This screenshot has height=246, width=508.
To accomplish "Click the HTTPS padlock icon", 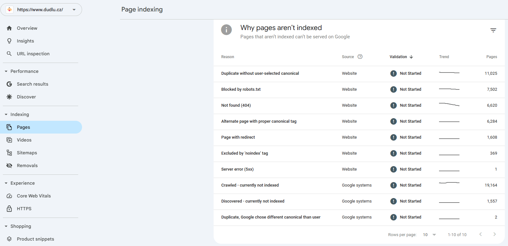I will 9,209.
